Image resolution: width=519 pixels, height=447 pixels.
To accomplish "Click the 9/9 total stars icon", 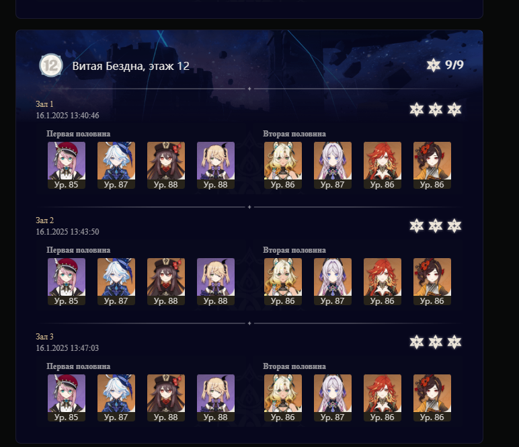I will (x=433, y=65).
